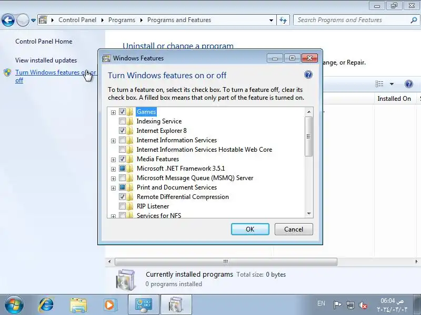The height and width of the screenshot is (315, 421).
Task: Uncheck Remote Differential Compression checkbox
Action: point(122,196)
